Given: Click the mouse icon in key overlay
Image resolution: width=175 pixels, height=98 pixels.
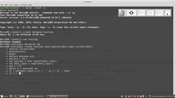Looking at the screenshot, I should point(122,13).
